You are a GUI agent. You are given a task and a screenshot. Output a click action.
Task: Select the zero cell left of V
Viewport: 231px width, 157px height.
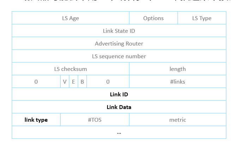pyautogui.click(x=36, y=81)
